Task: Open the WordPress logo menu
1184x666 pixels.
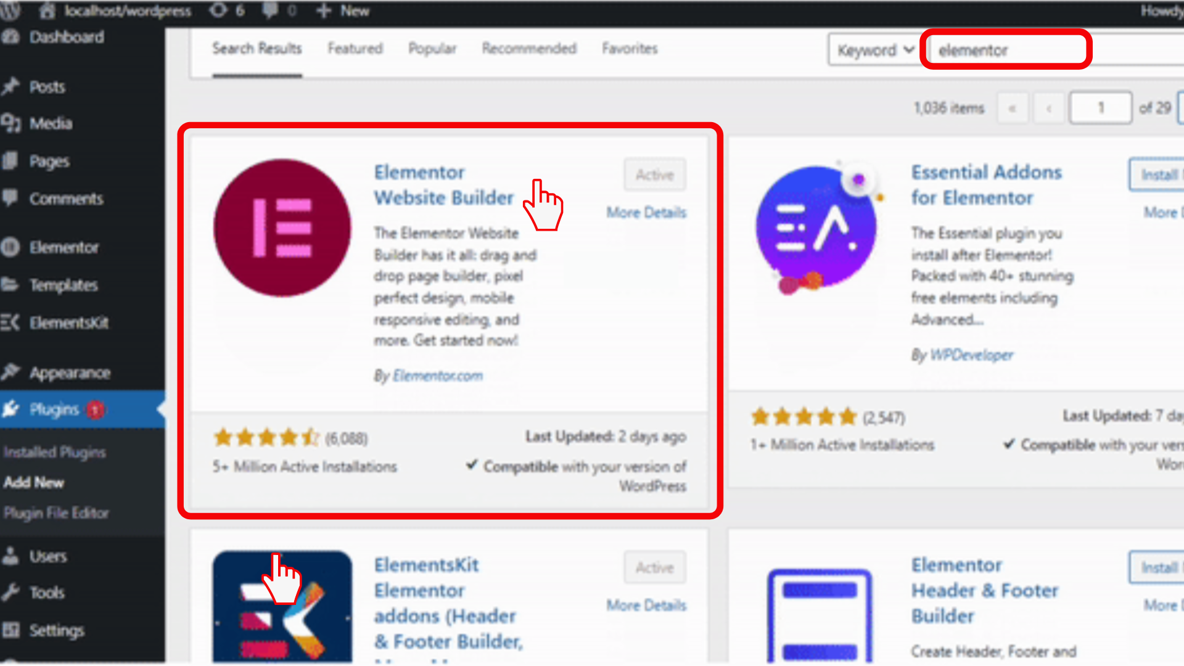Action: (11, 10)
